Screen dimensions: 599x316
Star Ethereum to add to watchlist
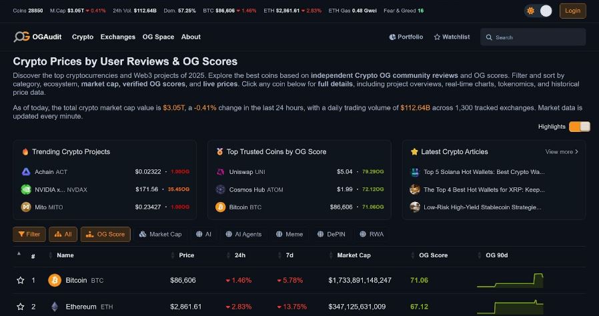pyautogui.click(x=20, y=307)
